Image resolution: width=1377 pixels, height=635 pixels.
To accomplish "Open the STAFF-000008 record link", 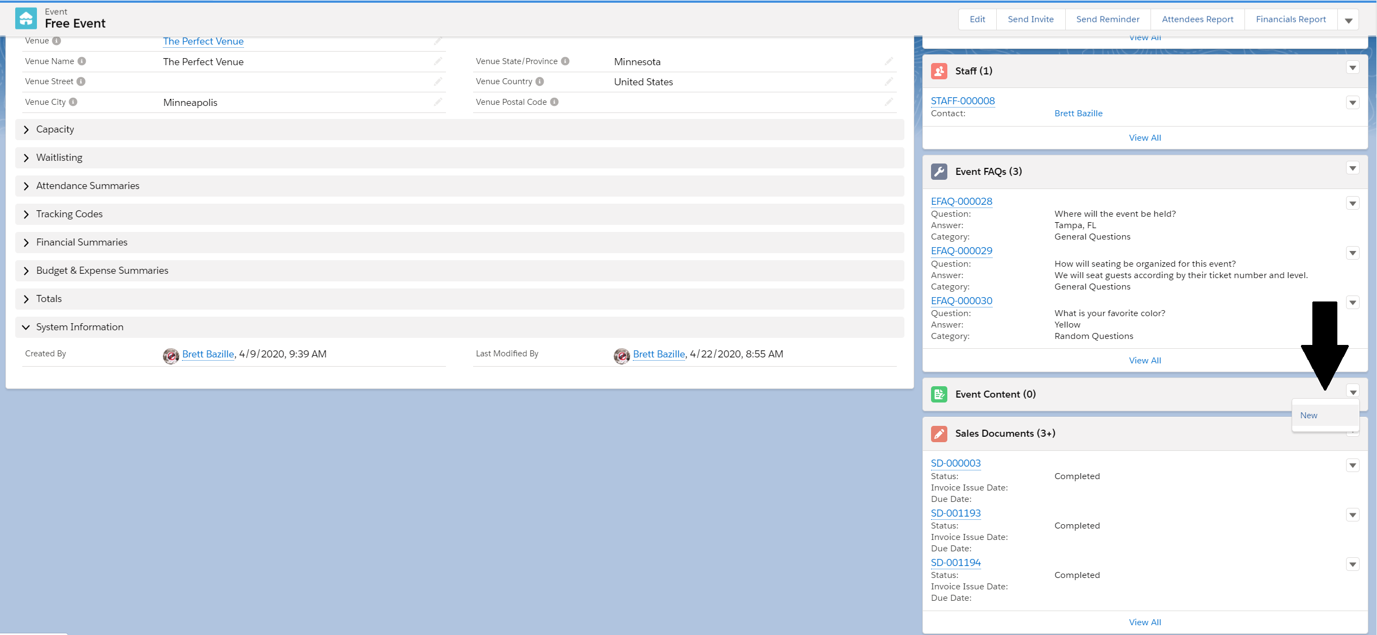I will click(963, 101).
